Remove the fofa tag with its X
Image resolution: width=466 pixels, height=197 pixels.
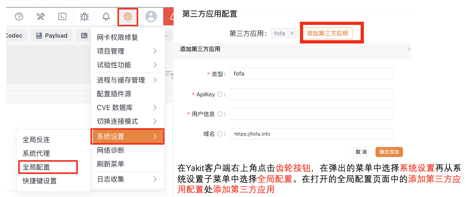(292, 33)
